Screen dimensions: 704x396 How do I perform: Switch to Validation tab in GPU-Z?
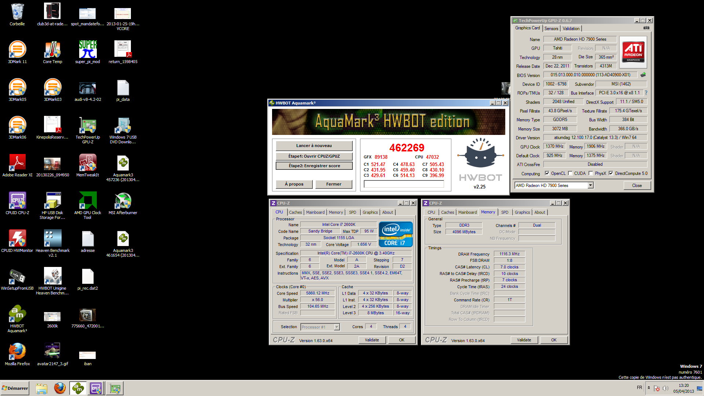571,29
